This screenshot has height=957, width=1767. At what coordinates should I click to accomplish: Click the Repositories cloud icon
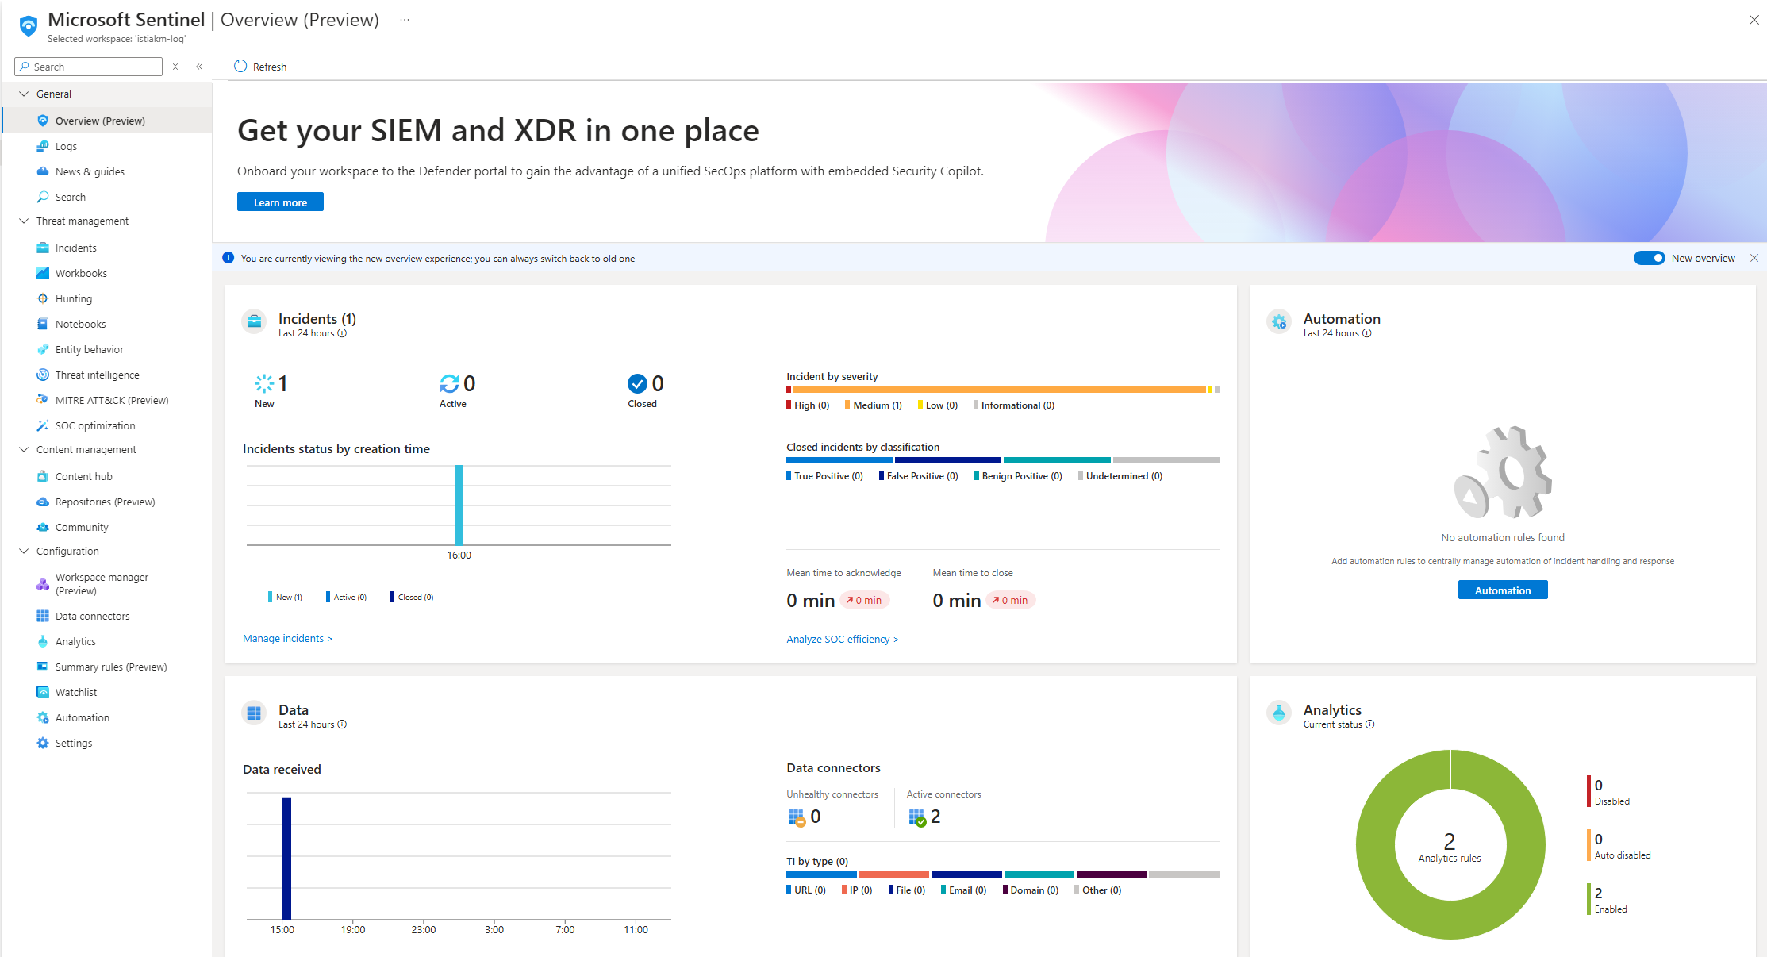[43, 502]
